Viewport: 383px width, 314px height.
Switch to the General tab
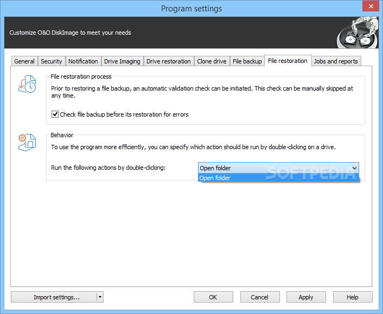[24, 61]
